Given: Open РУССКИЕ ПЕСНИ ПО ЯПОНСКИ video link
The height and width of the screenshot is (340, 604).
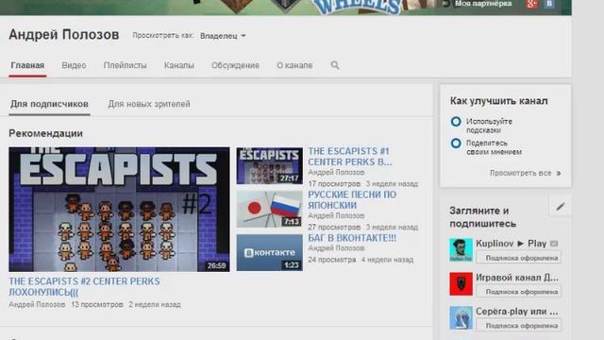Looking at the screenshot, I should [352, 200].
